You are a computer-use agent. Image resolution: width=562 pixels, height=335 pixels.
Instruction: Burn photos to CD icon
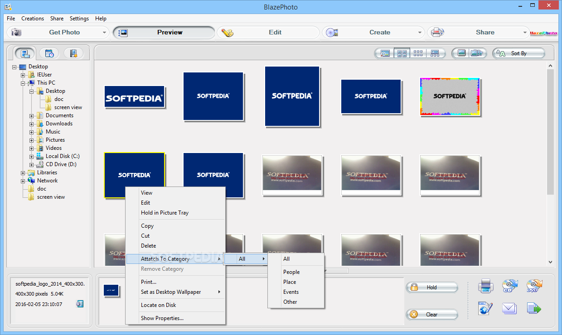pyautogui.click(x=509, y=286)
